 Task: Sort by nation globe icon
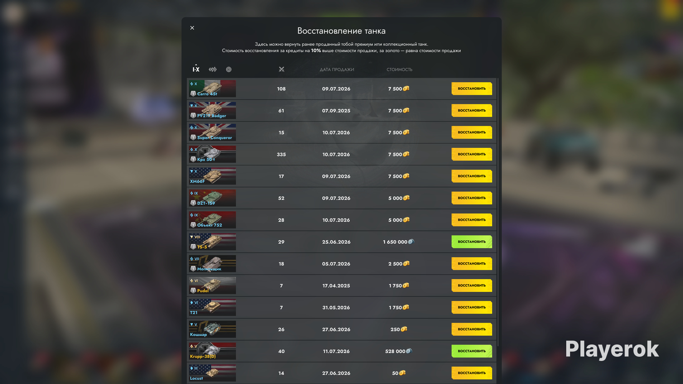coord(229,70)
